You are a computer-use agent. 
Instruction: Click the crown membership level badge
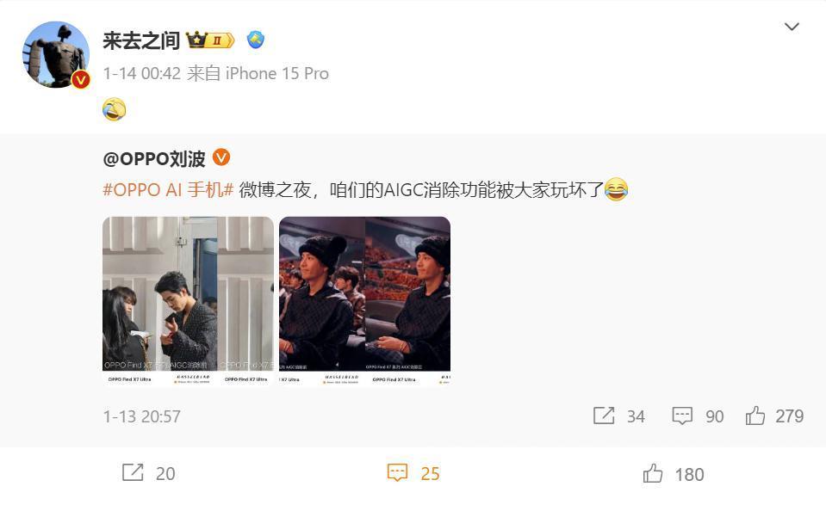[x=210, y=40]
